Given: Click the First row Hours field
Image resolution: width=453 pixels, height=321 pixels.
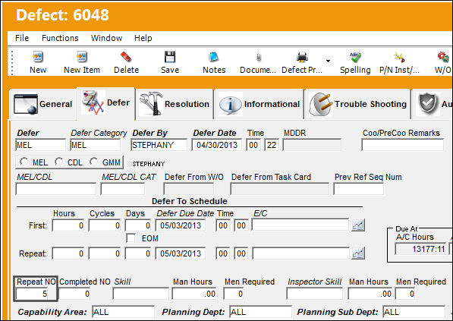Looking at the screenshot, I should tap(68, 225).
